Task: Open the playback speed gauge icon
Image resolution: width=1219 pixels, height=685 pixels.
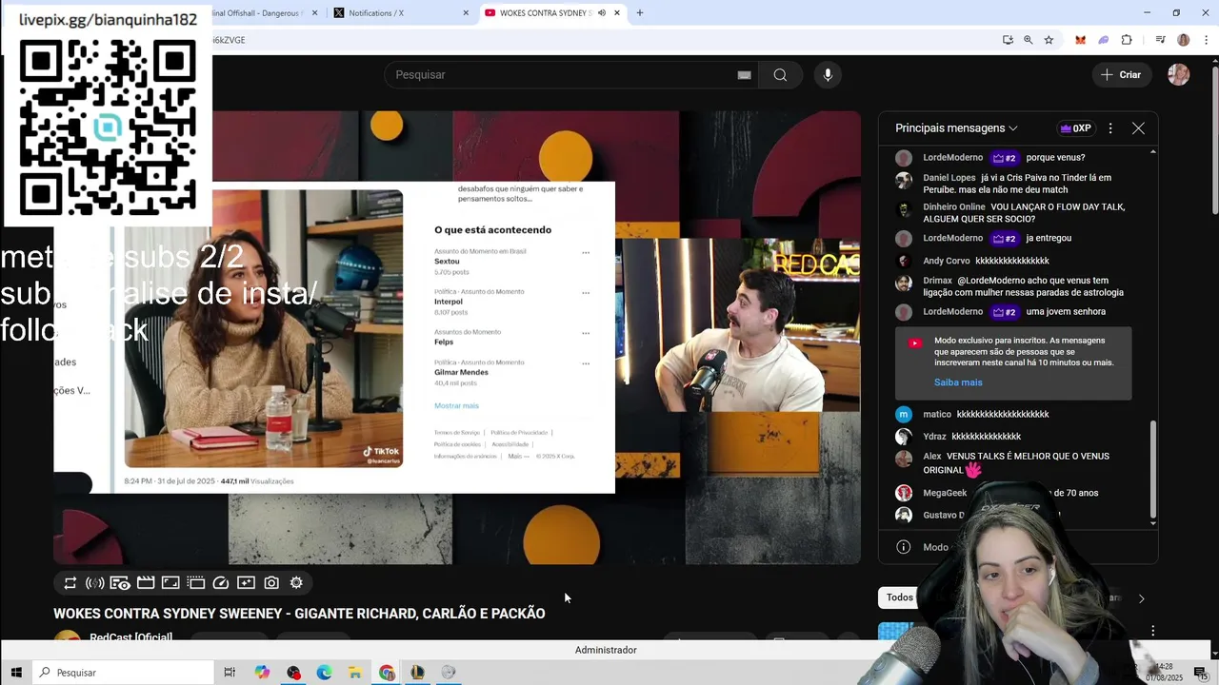Action: click(x=221, y=583)
